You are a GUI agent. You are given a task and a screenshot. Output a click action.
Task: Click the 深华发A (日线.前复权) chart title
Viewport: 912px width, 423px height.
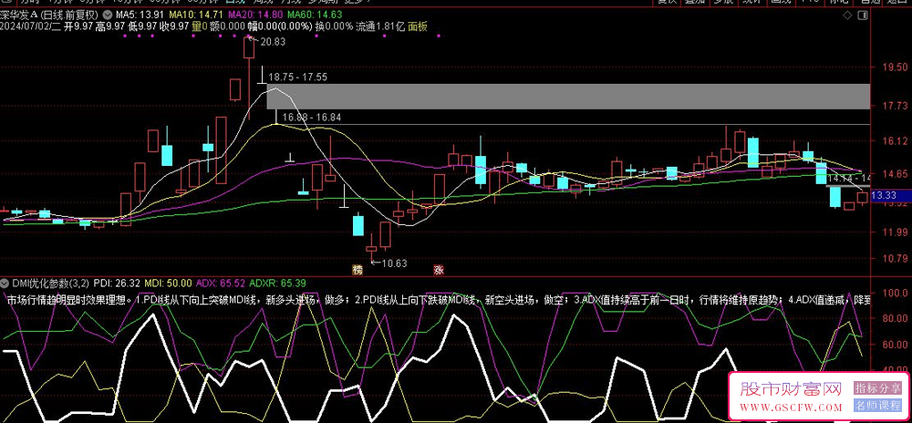coord(50,14)
